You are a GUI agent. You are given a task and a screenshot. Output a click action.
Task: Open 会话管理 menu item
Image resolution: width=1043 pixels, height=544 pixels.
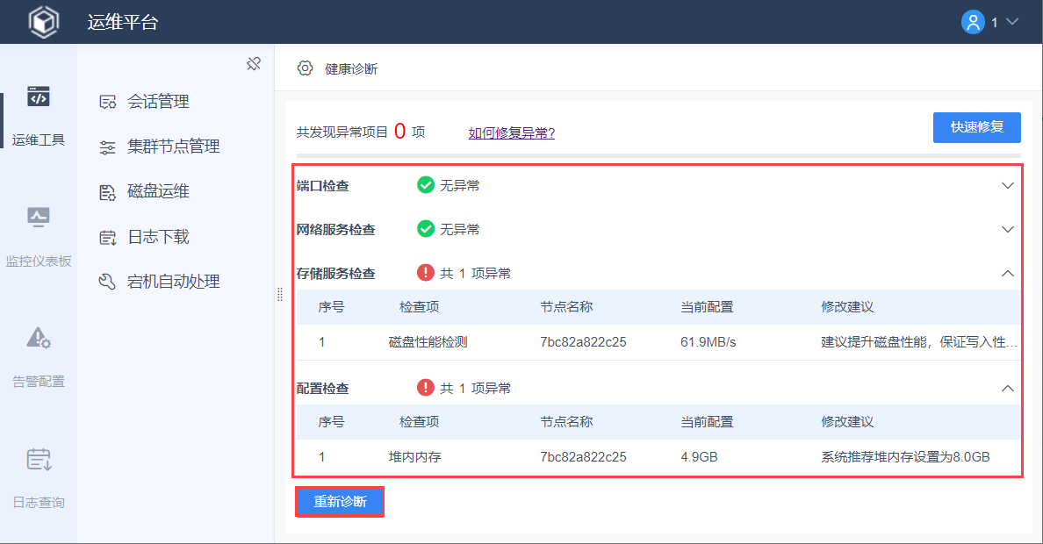pos(158,102)
